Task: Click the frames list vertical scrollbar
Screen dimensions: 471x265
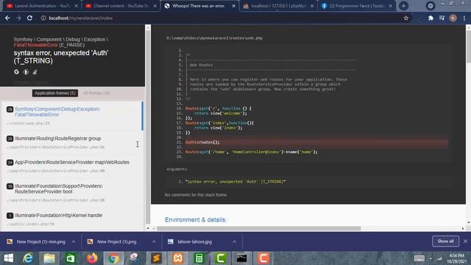Action: 148,127
